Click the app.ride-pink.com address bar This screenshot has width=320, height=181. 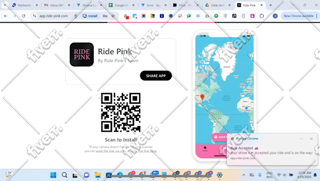54,16
